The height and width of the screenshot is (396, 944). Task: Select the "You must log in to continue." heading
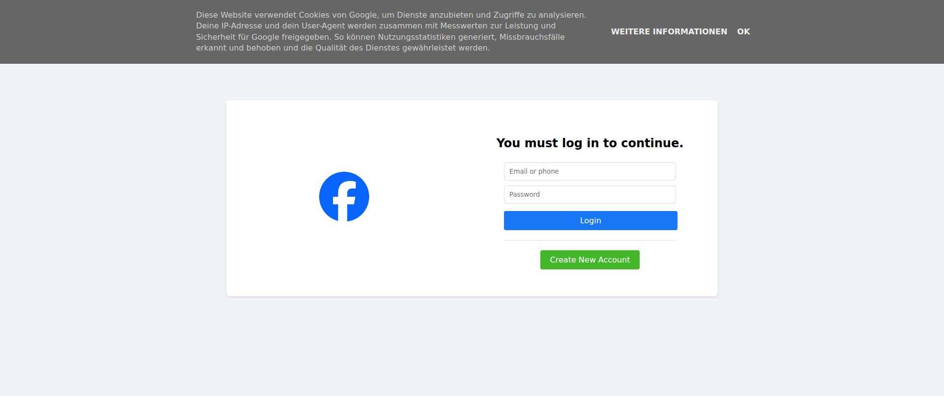click(x=590, y=143)
